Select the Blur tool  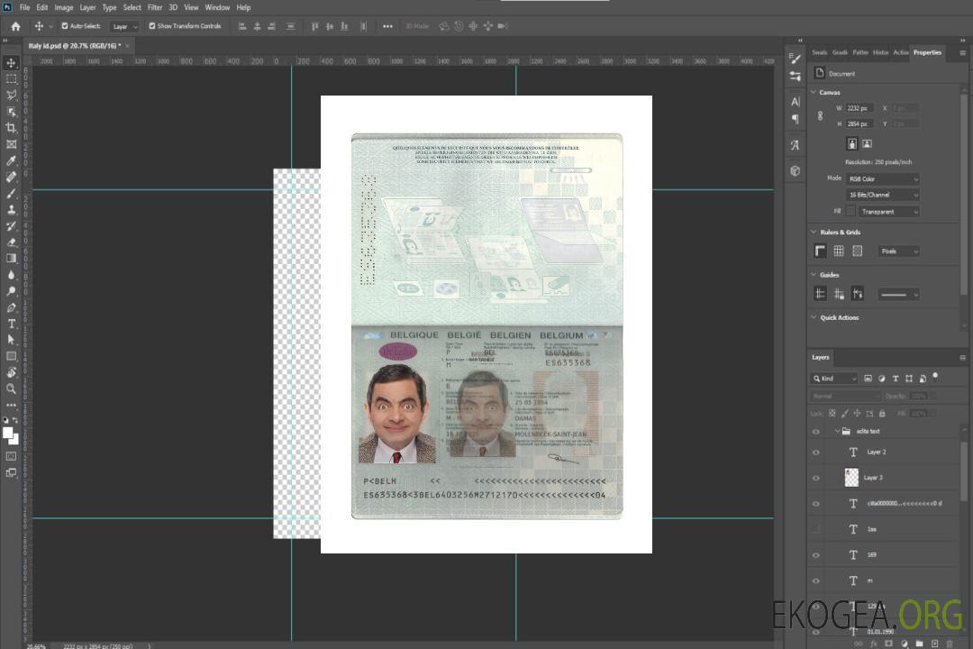pos(11,275)
